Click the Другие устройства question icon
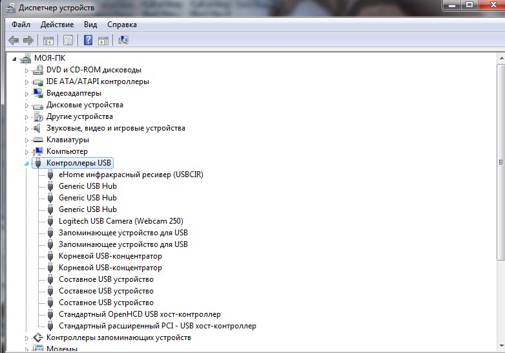 tap(38, 117)
